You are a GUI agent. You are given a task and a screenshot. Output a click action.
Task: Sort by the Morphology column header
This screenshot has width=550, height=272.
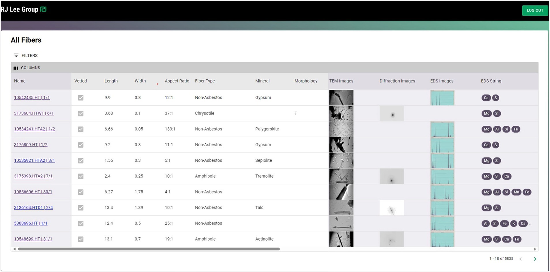point(306,81)
